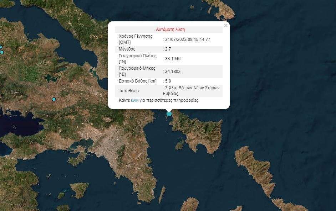The width and height of the screenshot is (336, 211).
Task: Click the magnitude value 2.7
Action: click(168, 49)
